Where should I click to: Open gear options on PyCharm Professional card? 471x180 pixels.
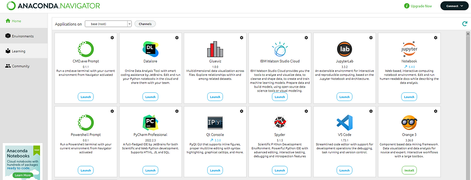coord(177,111)
